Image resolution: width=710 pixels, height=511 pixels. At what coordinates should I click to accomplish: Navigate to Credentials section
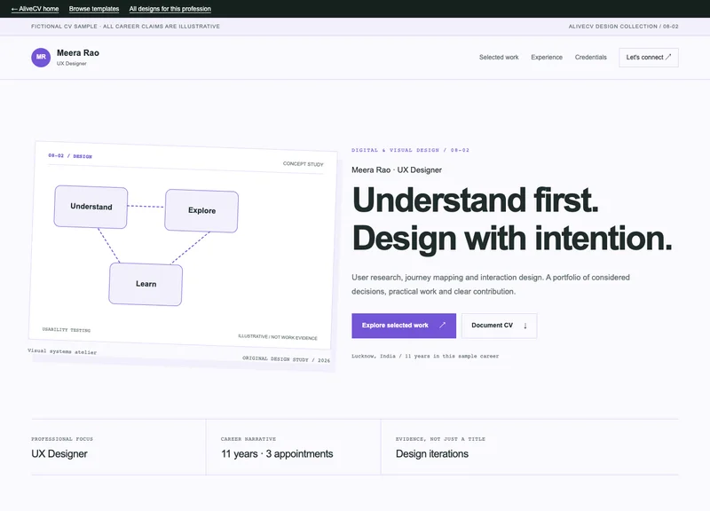tap(590, 57)
